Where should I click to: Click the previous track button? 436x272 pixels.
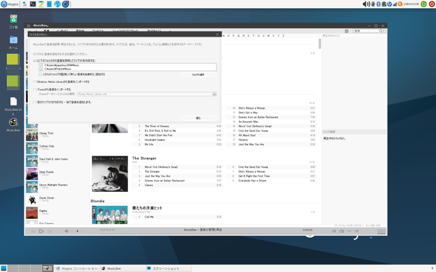pos(33,231)
